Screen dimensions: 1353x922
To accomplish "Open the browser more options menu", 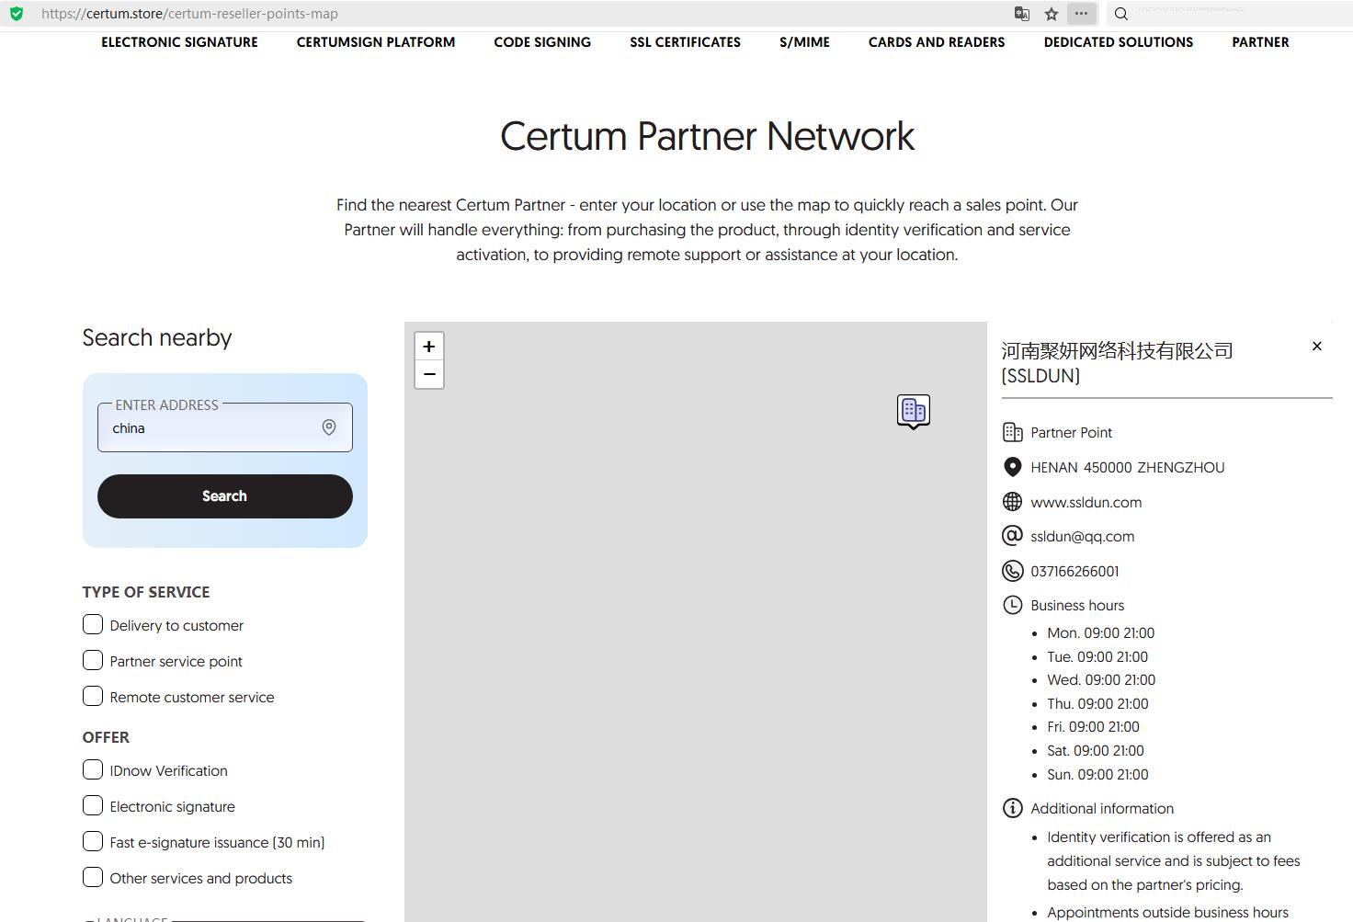I will 1082,14.
